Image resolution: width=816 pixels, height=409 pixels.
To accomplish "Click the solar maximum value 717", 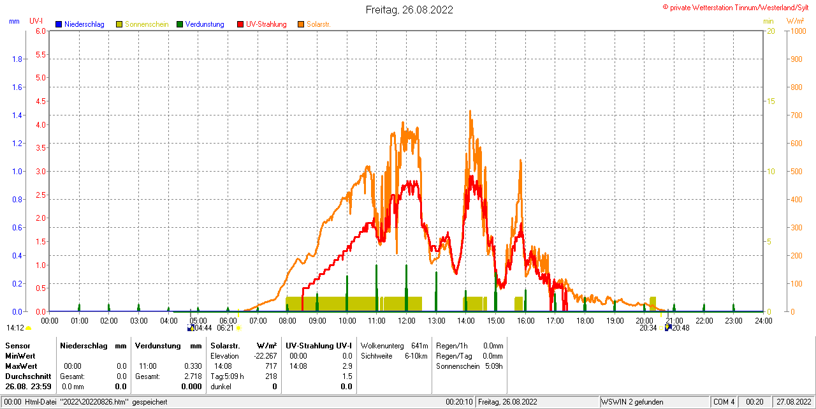I will coord(271,366).
